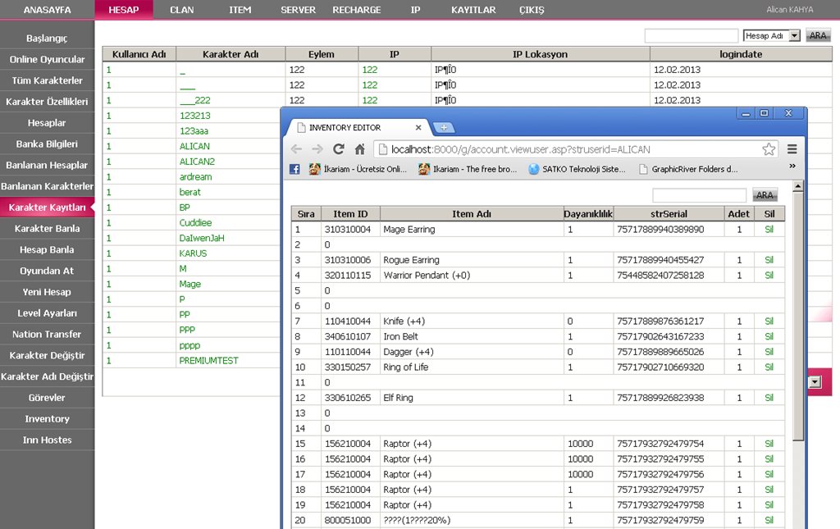Click Karakter Adı column header
The image size is (840, 529).
pos(231,54)
